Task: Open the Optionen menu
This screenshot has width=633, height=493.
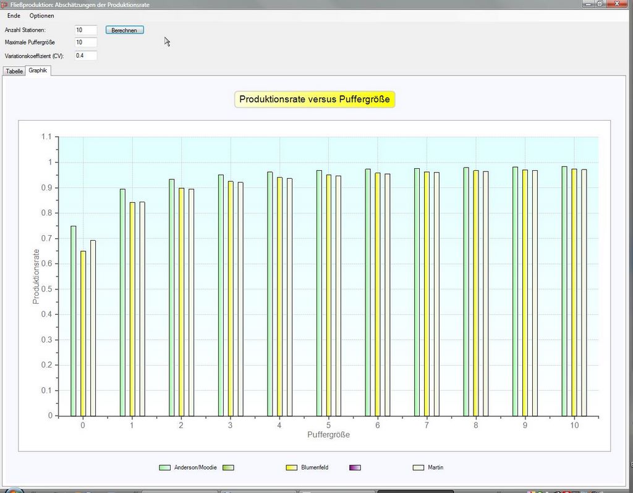Action: click(x=42, y=15)
